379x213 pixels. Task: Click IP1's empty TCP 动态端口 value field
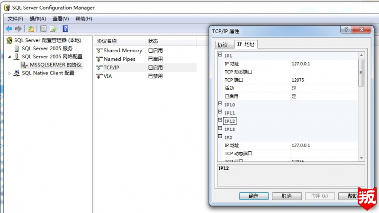point(325,72)
